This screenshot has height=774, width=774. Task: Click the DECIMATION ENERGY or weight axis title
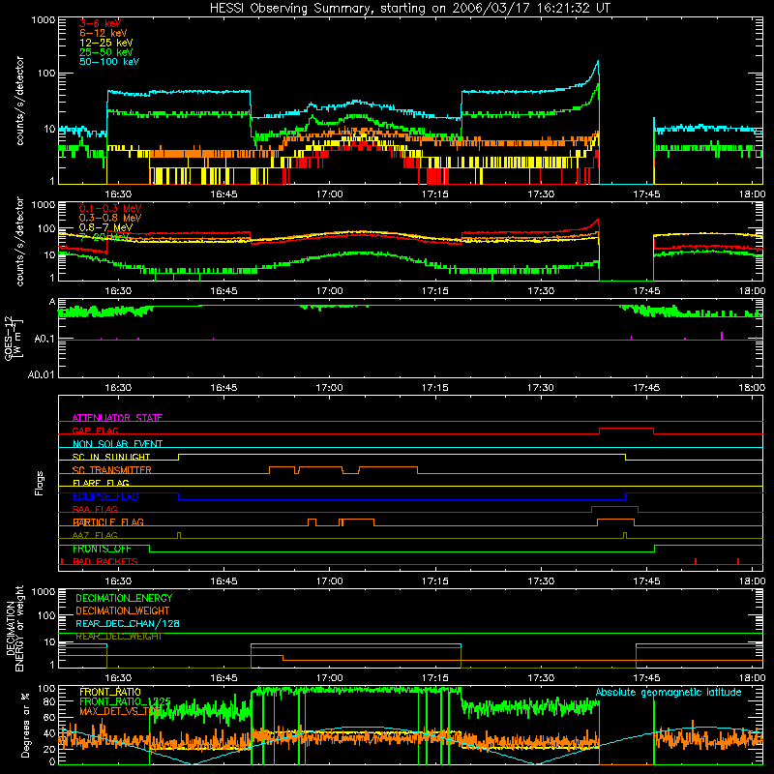coord(15,628)
